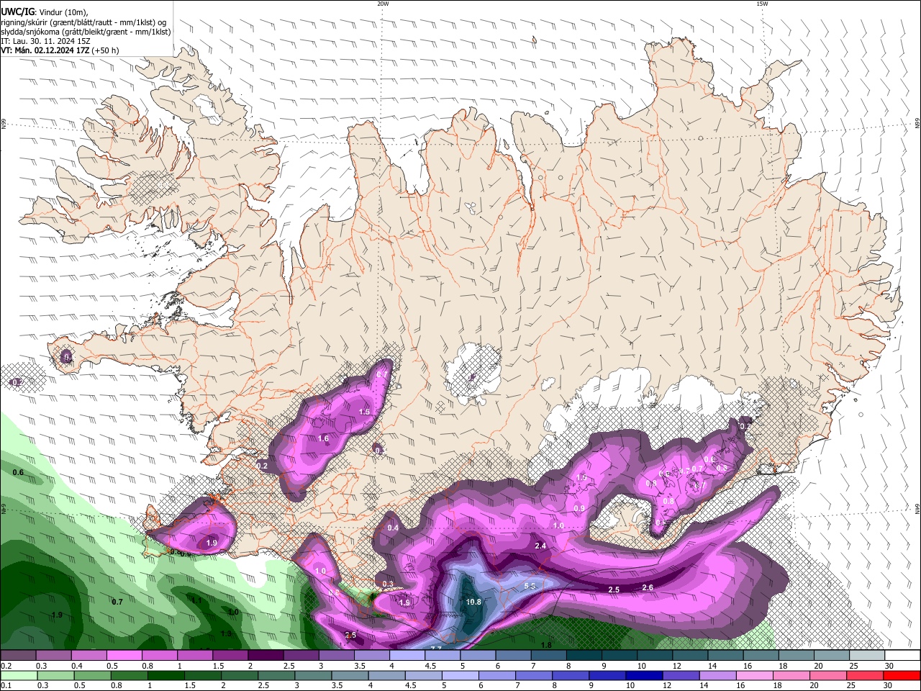The height and width of the screenshot is (691, 921).
Task: Click the "Vindur (10m)" header text
Action: click(x=64, y=12)
